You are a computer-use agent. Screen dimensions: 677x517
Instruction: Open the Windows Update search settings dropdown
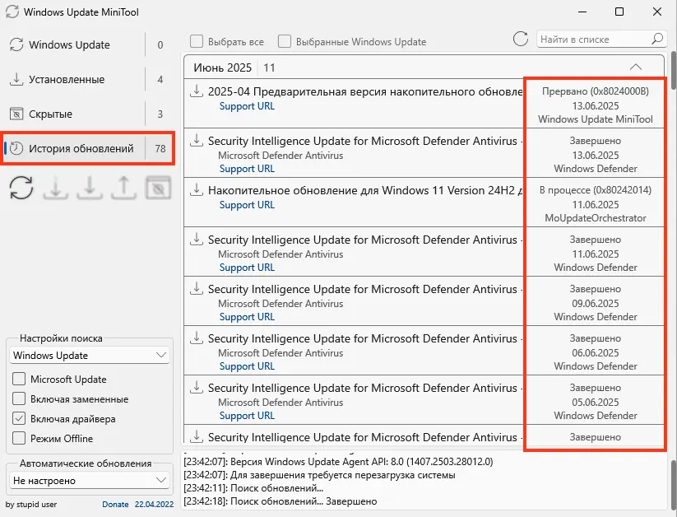pos(90,356)
